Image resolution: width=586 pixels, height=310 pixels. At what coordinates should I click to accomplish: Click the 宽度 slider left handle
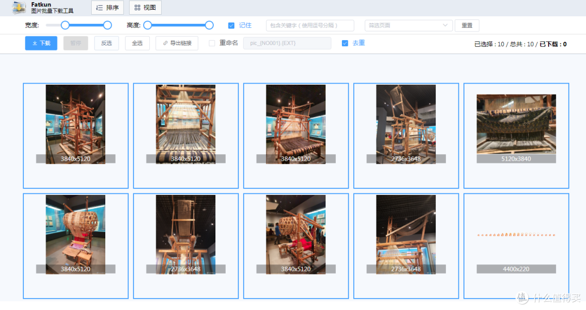pos(65,25)
